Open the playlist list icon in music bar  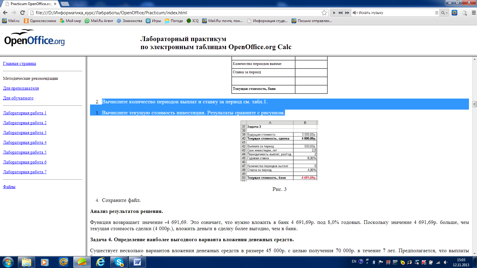[437, 13]
